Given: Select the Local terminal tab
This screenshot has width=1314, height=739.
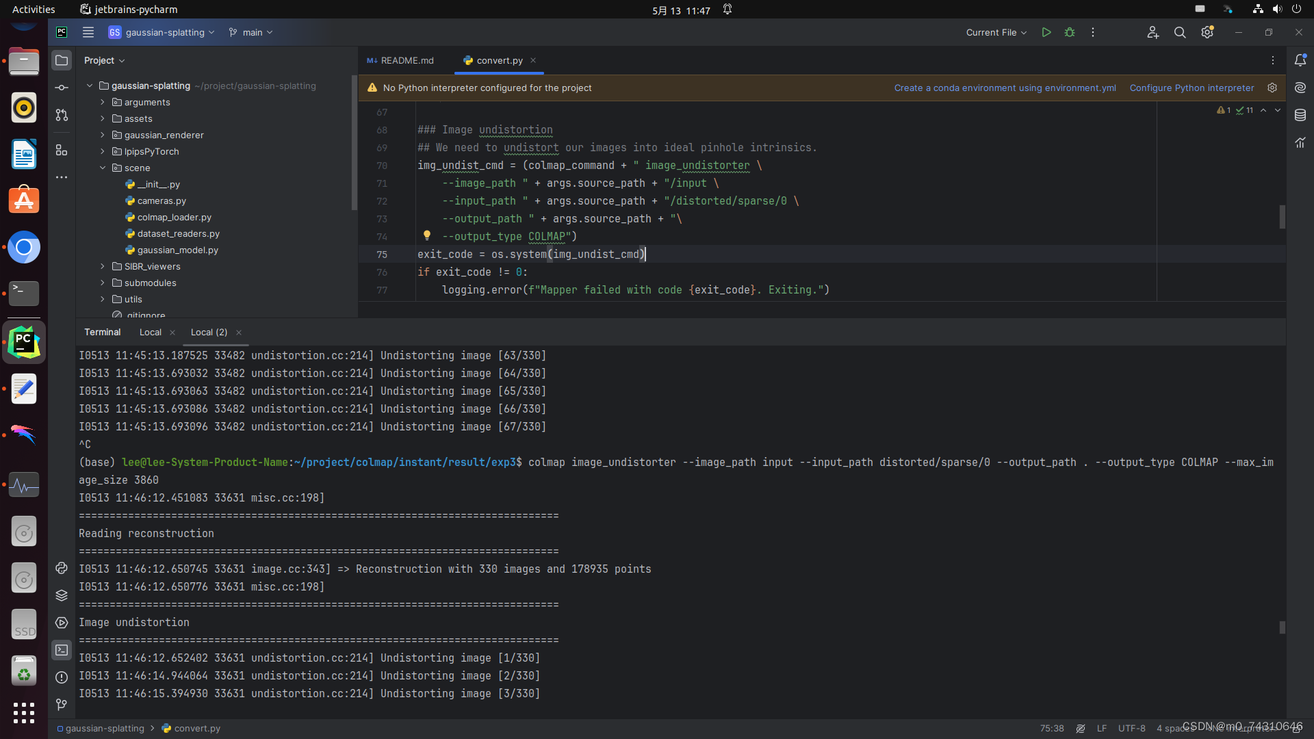Looking at the screenshot, I should pyautogui.click(x=150, y=332).
